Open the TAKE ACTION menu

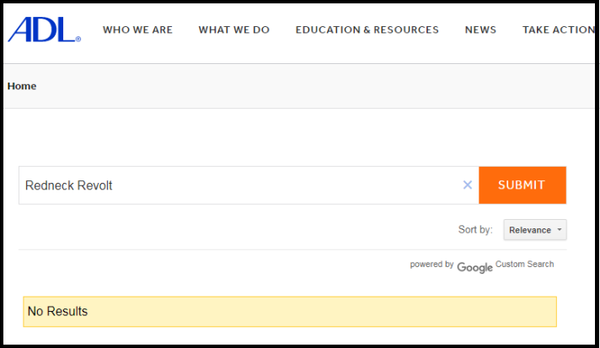[559, 29]
